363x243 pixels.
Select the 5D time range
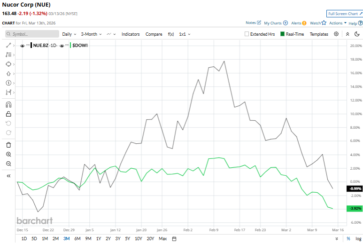click(34, 239)
